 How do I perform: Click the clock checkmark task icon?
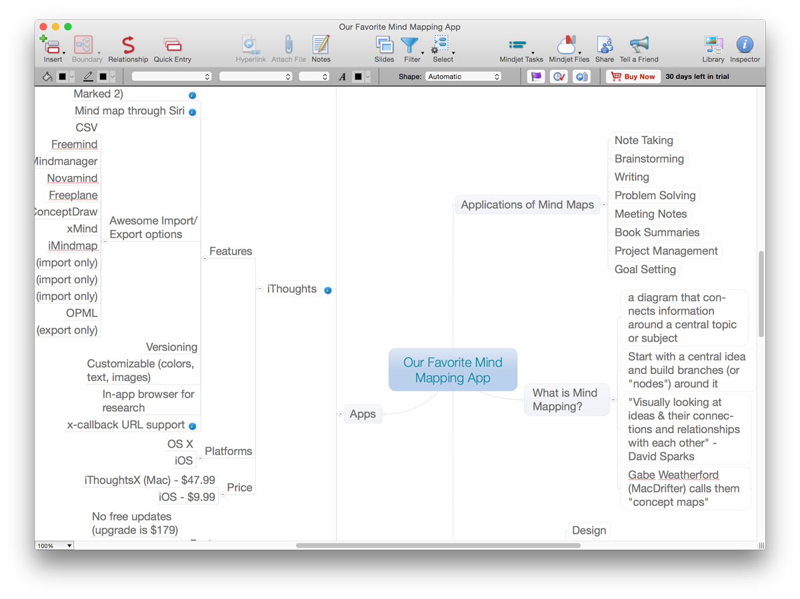(x=559, y=77)
